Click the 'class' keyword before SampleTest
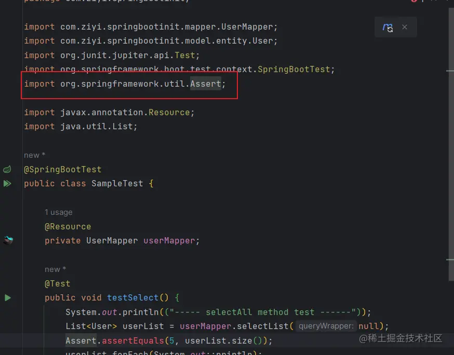 click(73, 183)
